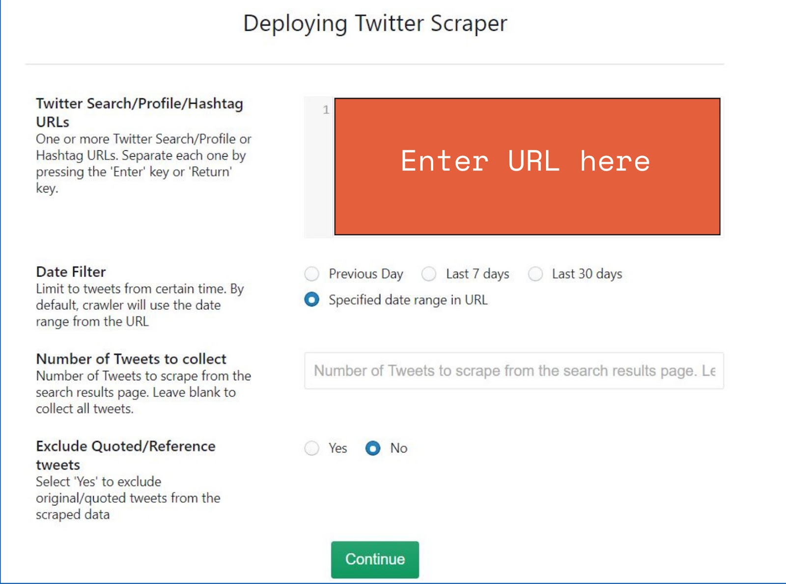Click into the Twitter URLs text area
This screenshot has height=584, width=786.
point(527,167)
